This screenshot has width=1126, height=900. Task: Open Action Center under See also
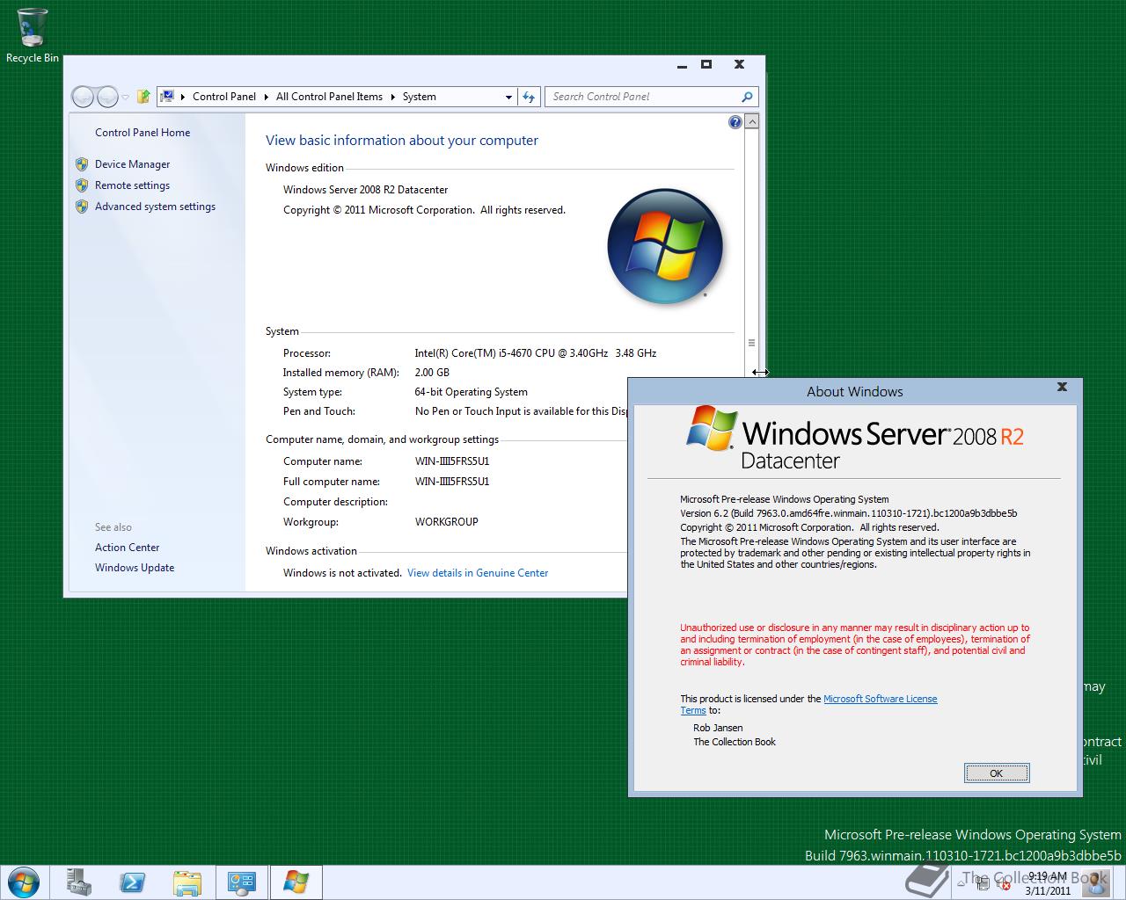(128, 548)
